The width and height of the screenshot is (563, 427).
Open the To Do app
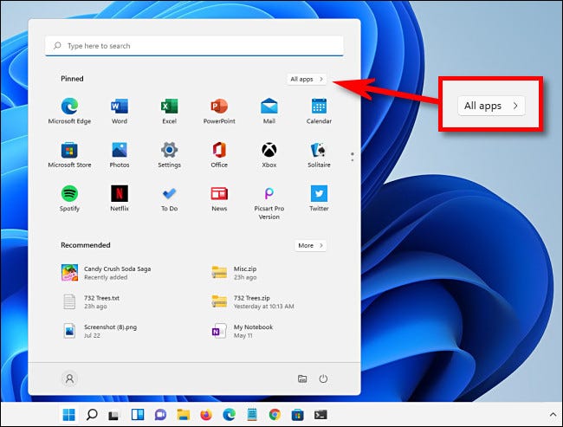tap(169, 198)
